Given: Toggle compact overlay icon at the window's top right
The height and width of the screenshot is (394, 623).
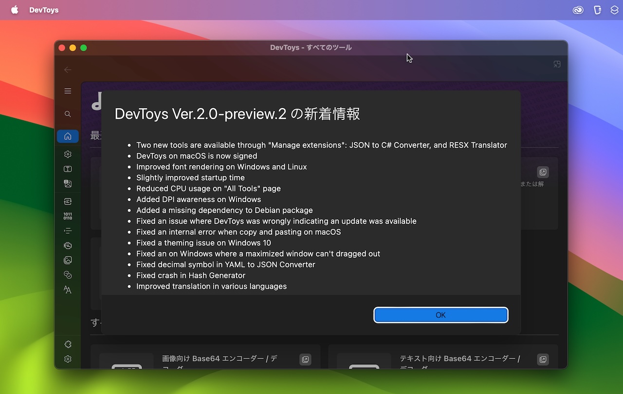Looking at the screenshot, I should coord(557,64).
